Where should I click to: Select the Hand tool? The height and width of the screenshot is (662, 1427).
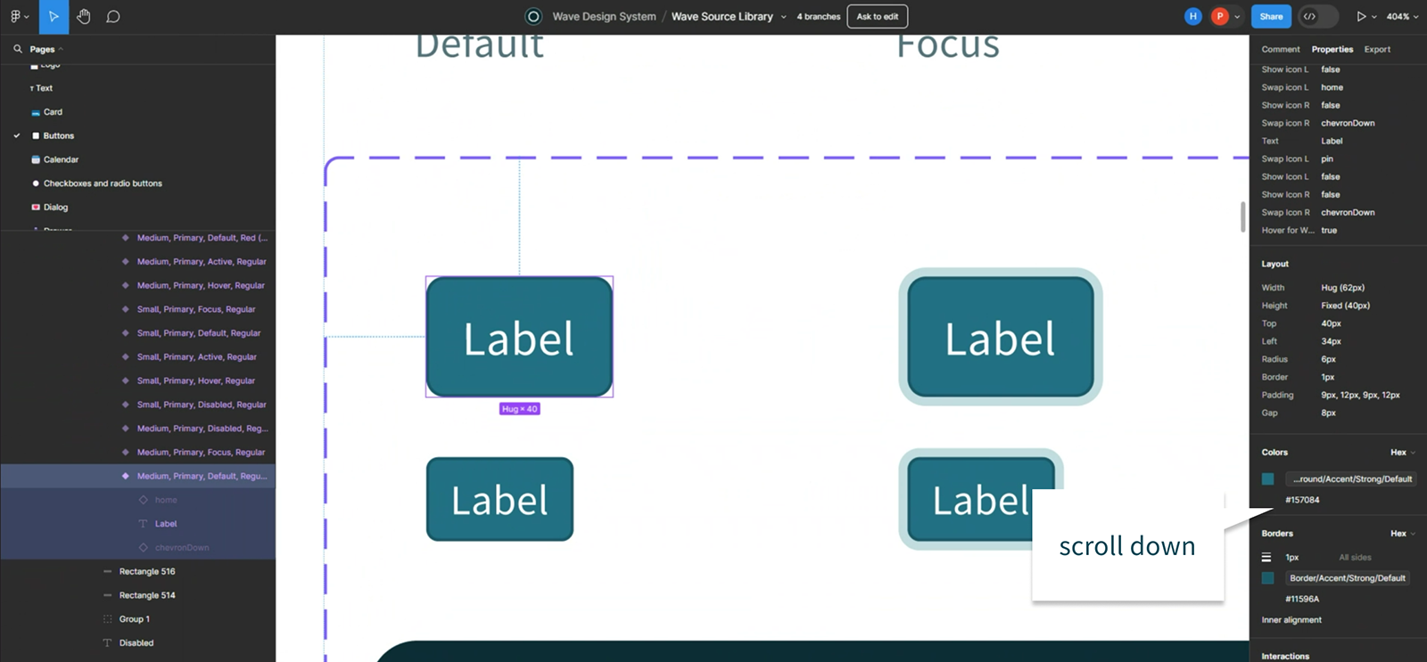pos(84,16)
